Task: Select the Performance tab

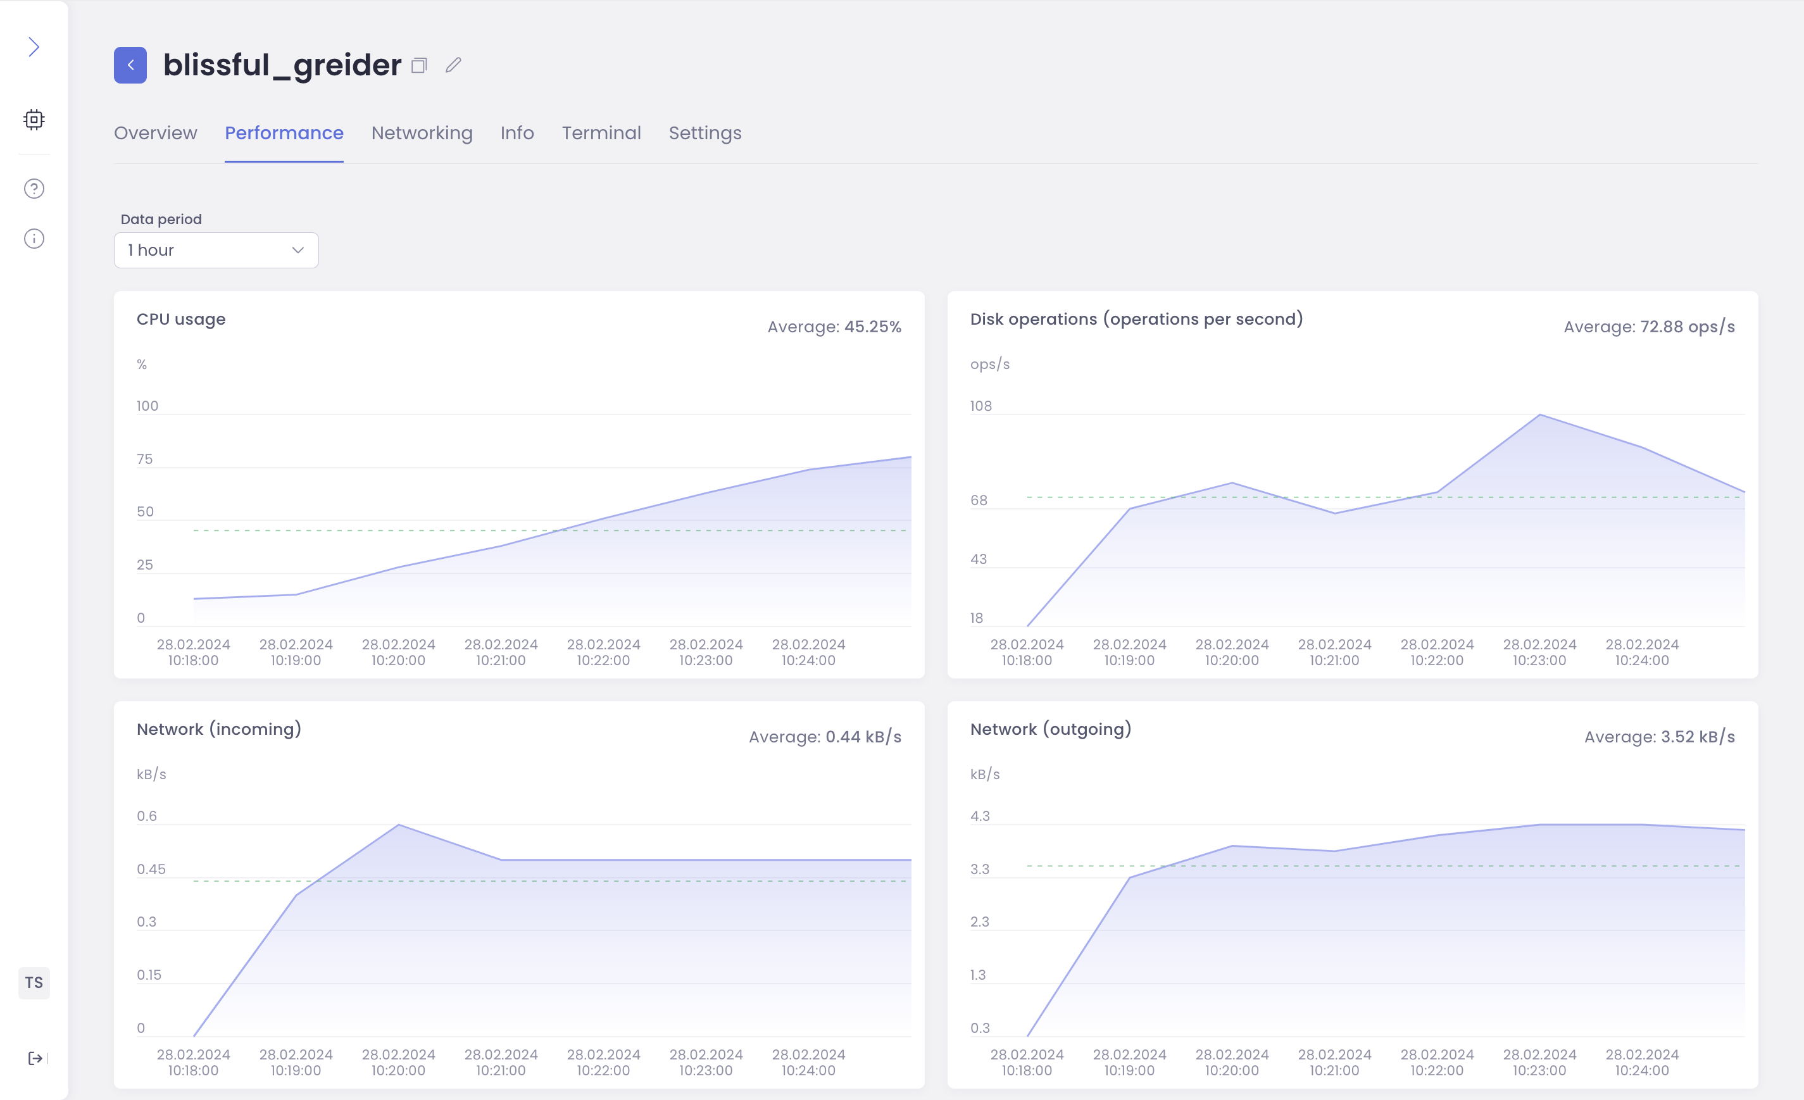Action: [284, 132]
